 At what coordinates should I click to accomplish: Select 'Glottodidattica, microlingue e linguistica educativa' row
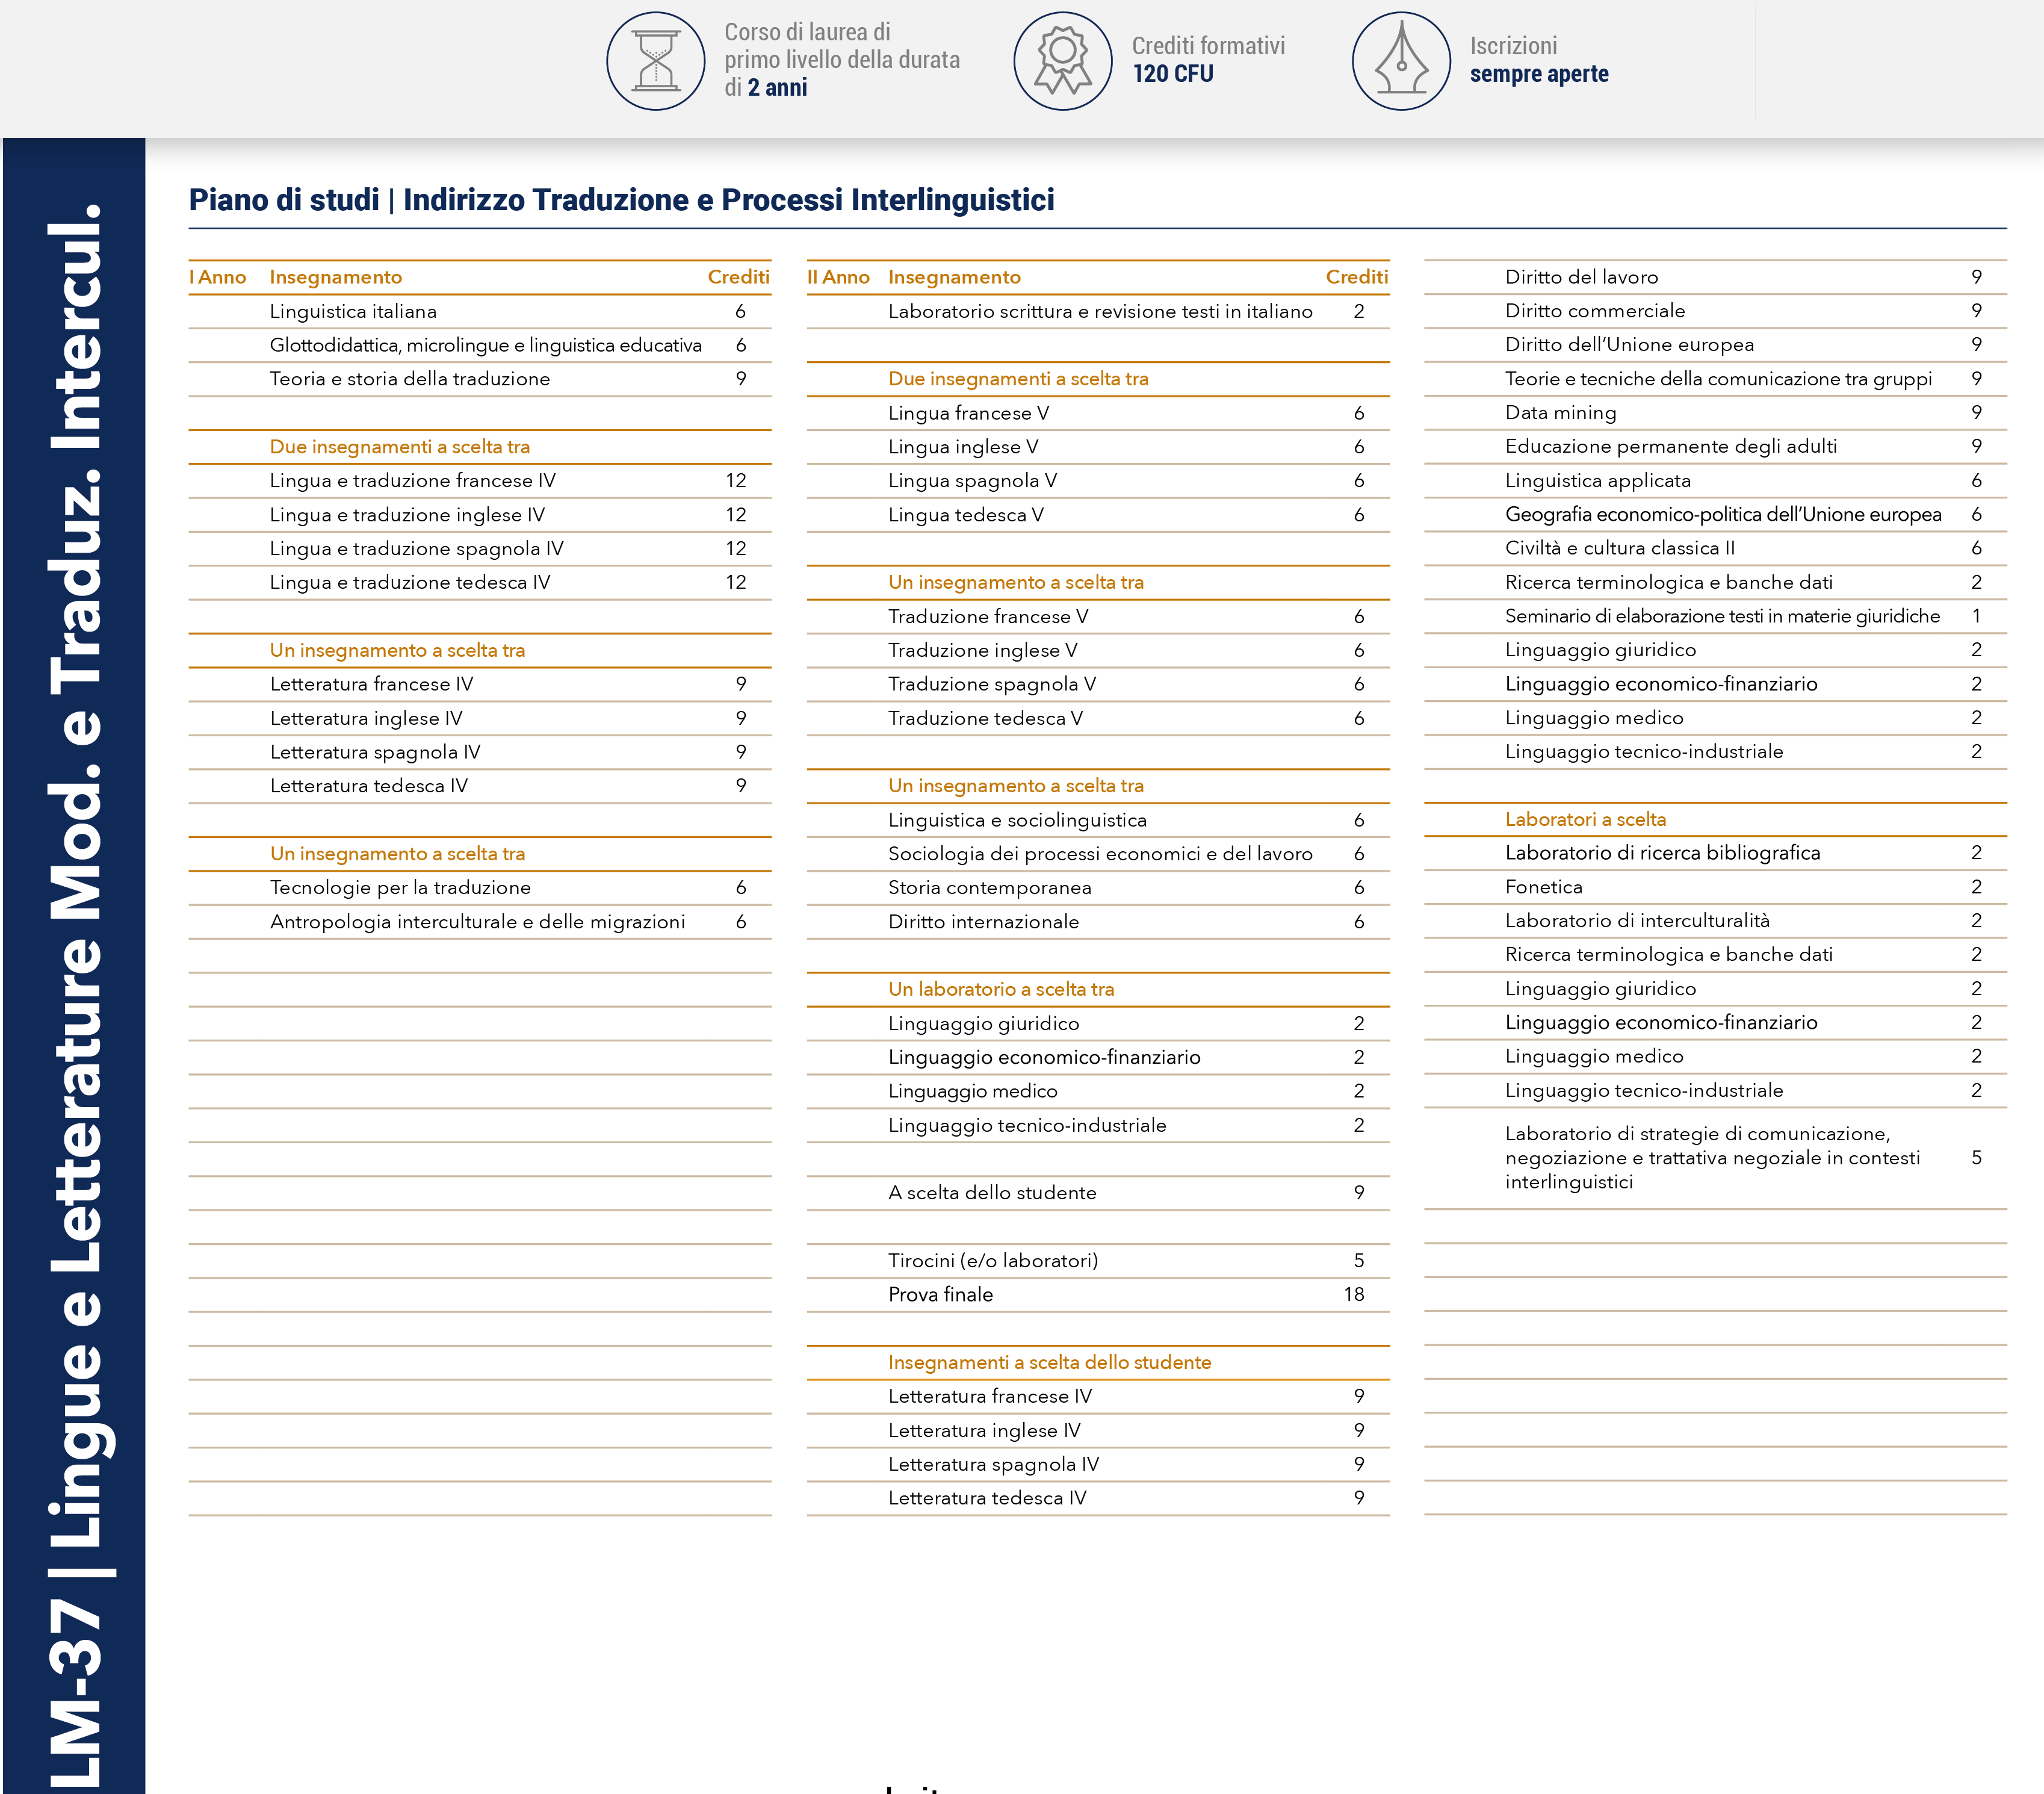(480, 346)
